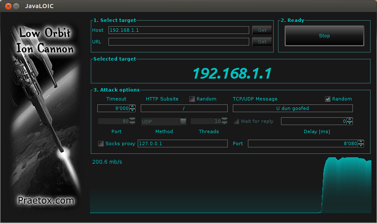This screenshot has width=377, height=223.
Task: Click the target Port field showing 80
Action: 114,121
